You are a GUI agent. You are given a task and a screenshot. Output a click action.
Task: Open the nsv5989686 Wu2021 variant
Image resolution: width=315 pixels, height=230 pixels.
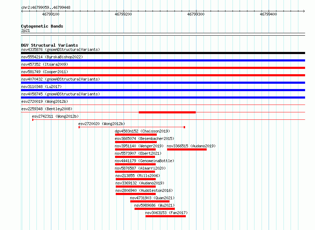[x=154, y=205]
